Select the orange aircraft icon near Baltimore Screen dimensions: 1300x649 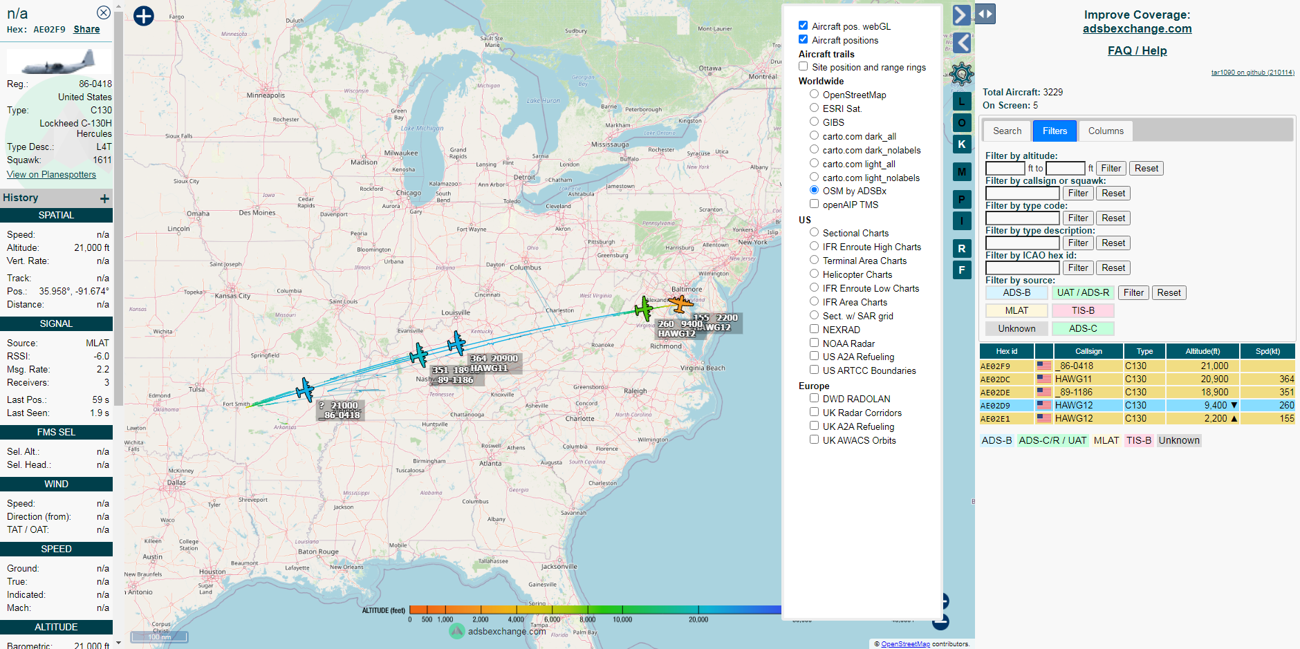tap(681, 303)
